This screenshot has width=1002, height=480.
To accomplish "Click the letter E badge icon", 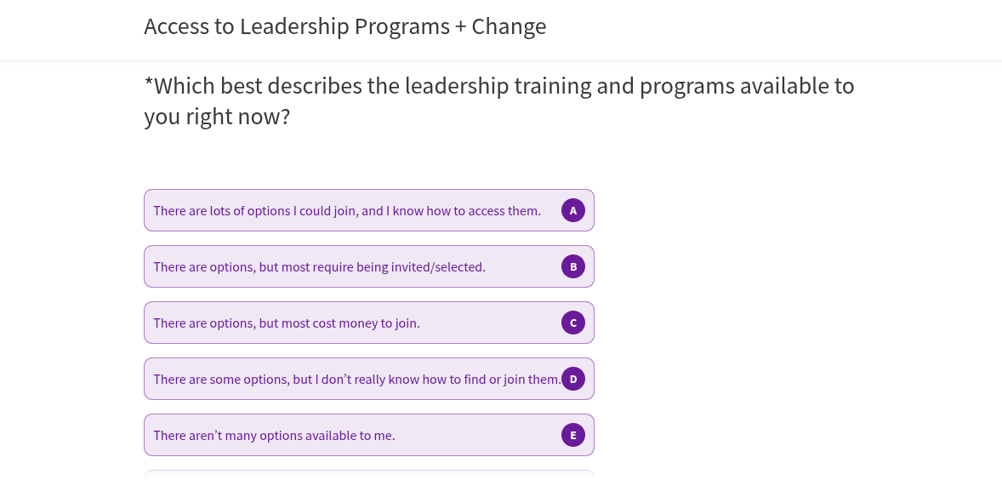I will [573, 435].
